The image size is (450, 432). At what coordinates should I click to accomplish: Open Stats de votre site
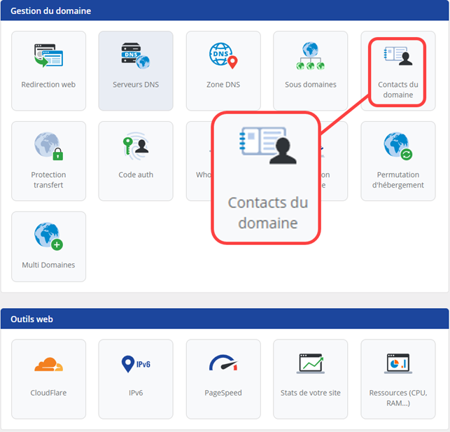pos(311,379)
